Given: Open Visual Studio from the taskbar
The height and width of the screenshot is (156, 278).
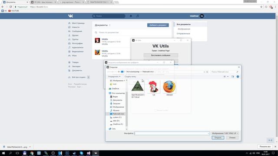Looking at the screenshot, I should [89, 153].
